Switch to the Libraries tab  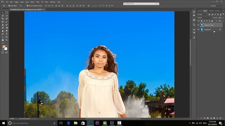click(200, 11)
